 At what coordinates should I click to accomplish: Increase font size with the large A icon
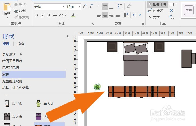pos(85,7)
